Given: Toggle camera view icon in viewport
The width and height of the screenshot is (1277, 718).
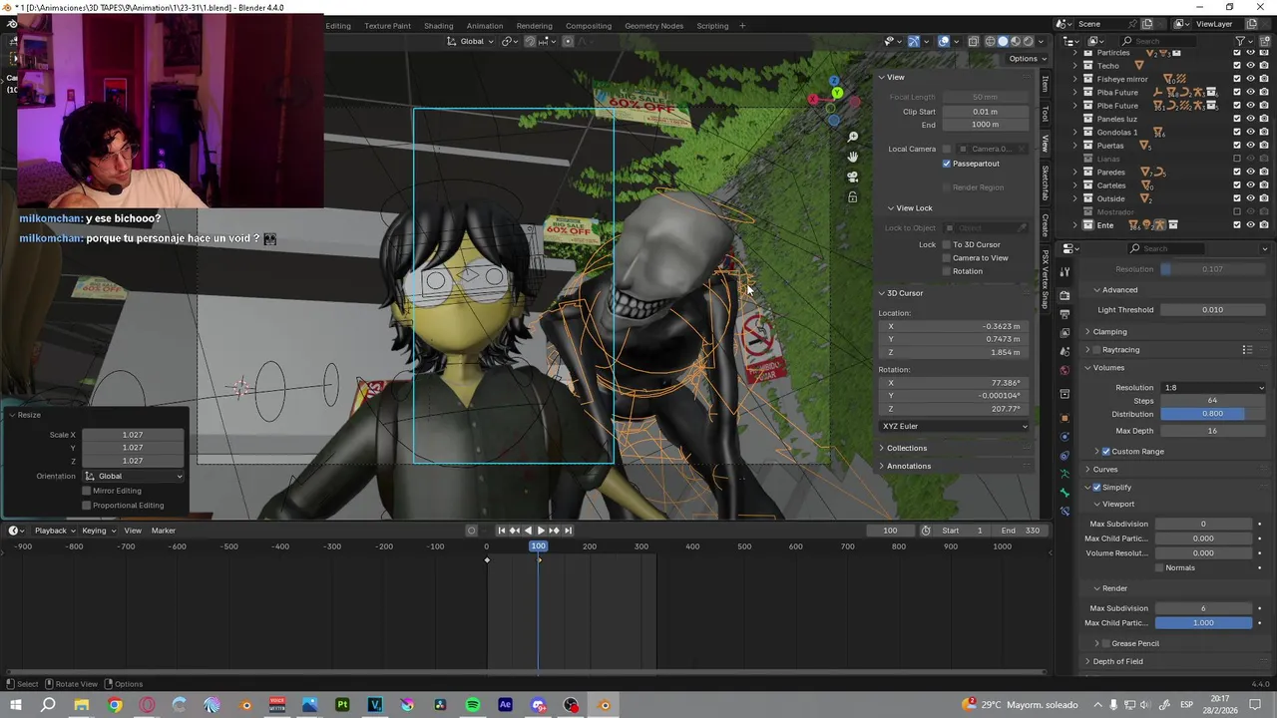Looking at the screenshot, I should (x=853, y=177).
